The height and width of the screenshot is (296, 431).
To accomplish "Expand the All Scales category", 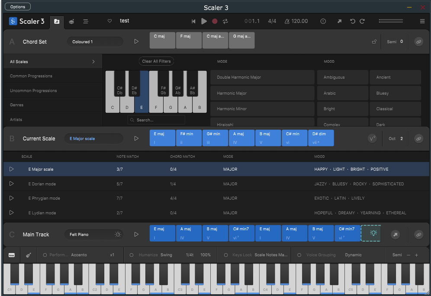I will [x=53, y=61].
